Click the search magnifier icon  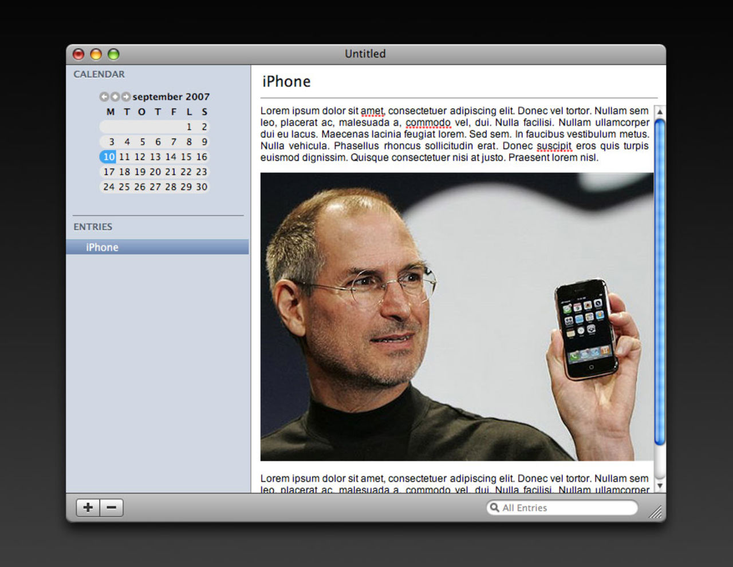coord(495,507)
